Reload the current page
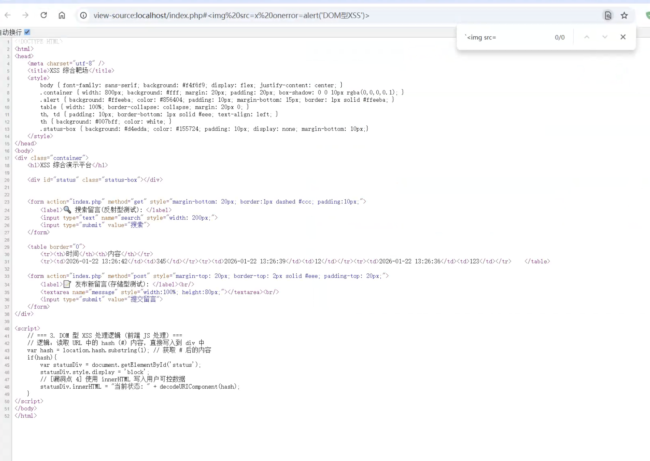Image resolution: width=650 pixels, height=461 pixels. [x=44, y=15]
